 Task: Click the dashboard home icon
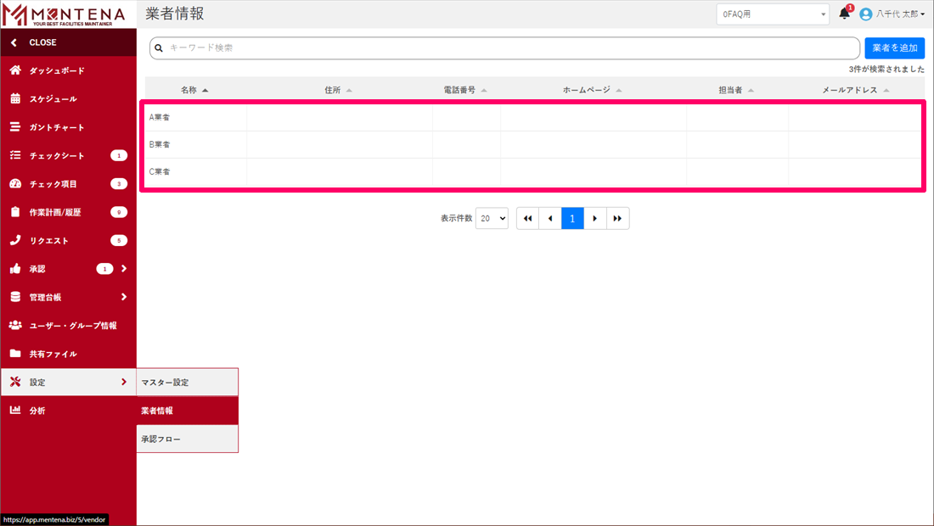15,70
